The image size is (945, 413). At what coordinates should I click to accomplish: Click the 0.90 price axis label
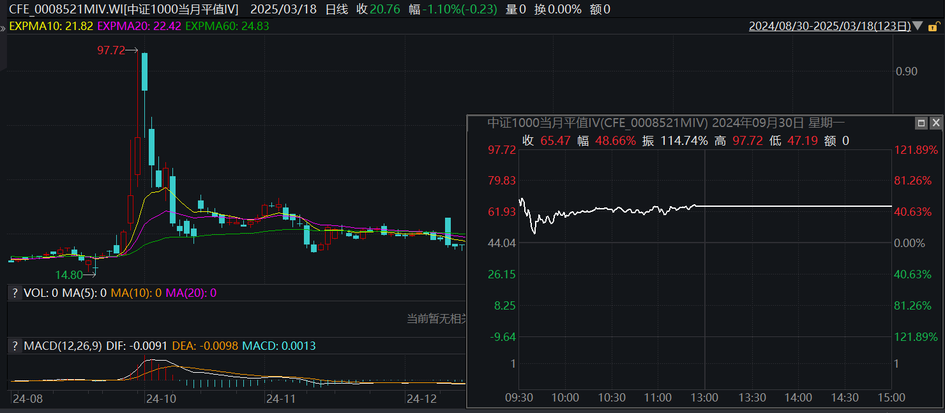pos(907,71)
